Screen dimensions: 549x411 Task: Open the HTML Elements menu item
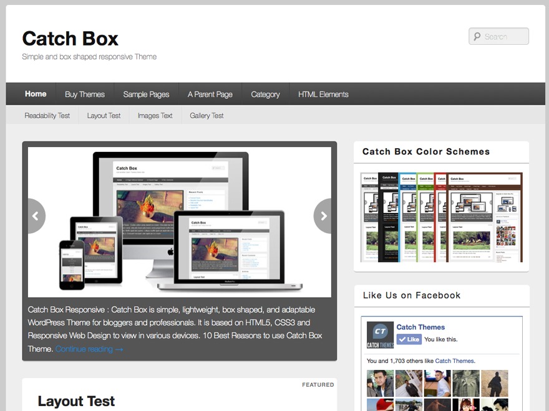(323, 94)
